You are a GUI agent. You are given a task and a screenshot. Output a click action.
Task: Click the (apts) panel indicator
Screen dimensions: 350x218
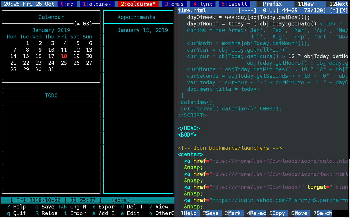tap(121, 200)
